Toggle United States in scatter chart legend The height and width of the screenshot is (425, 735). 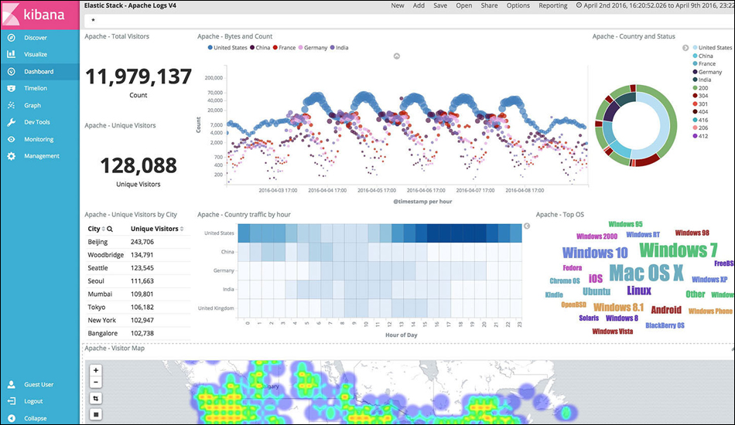(227, 48)
